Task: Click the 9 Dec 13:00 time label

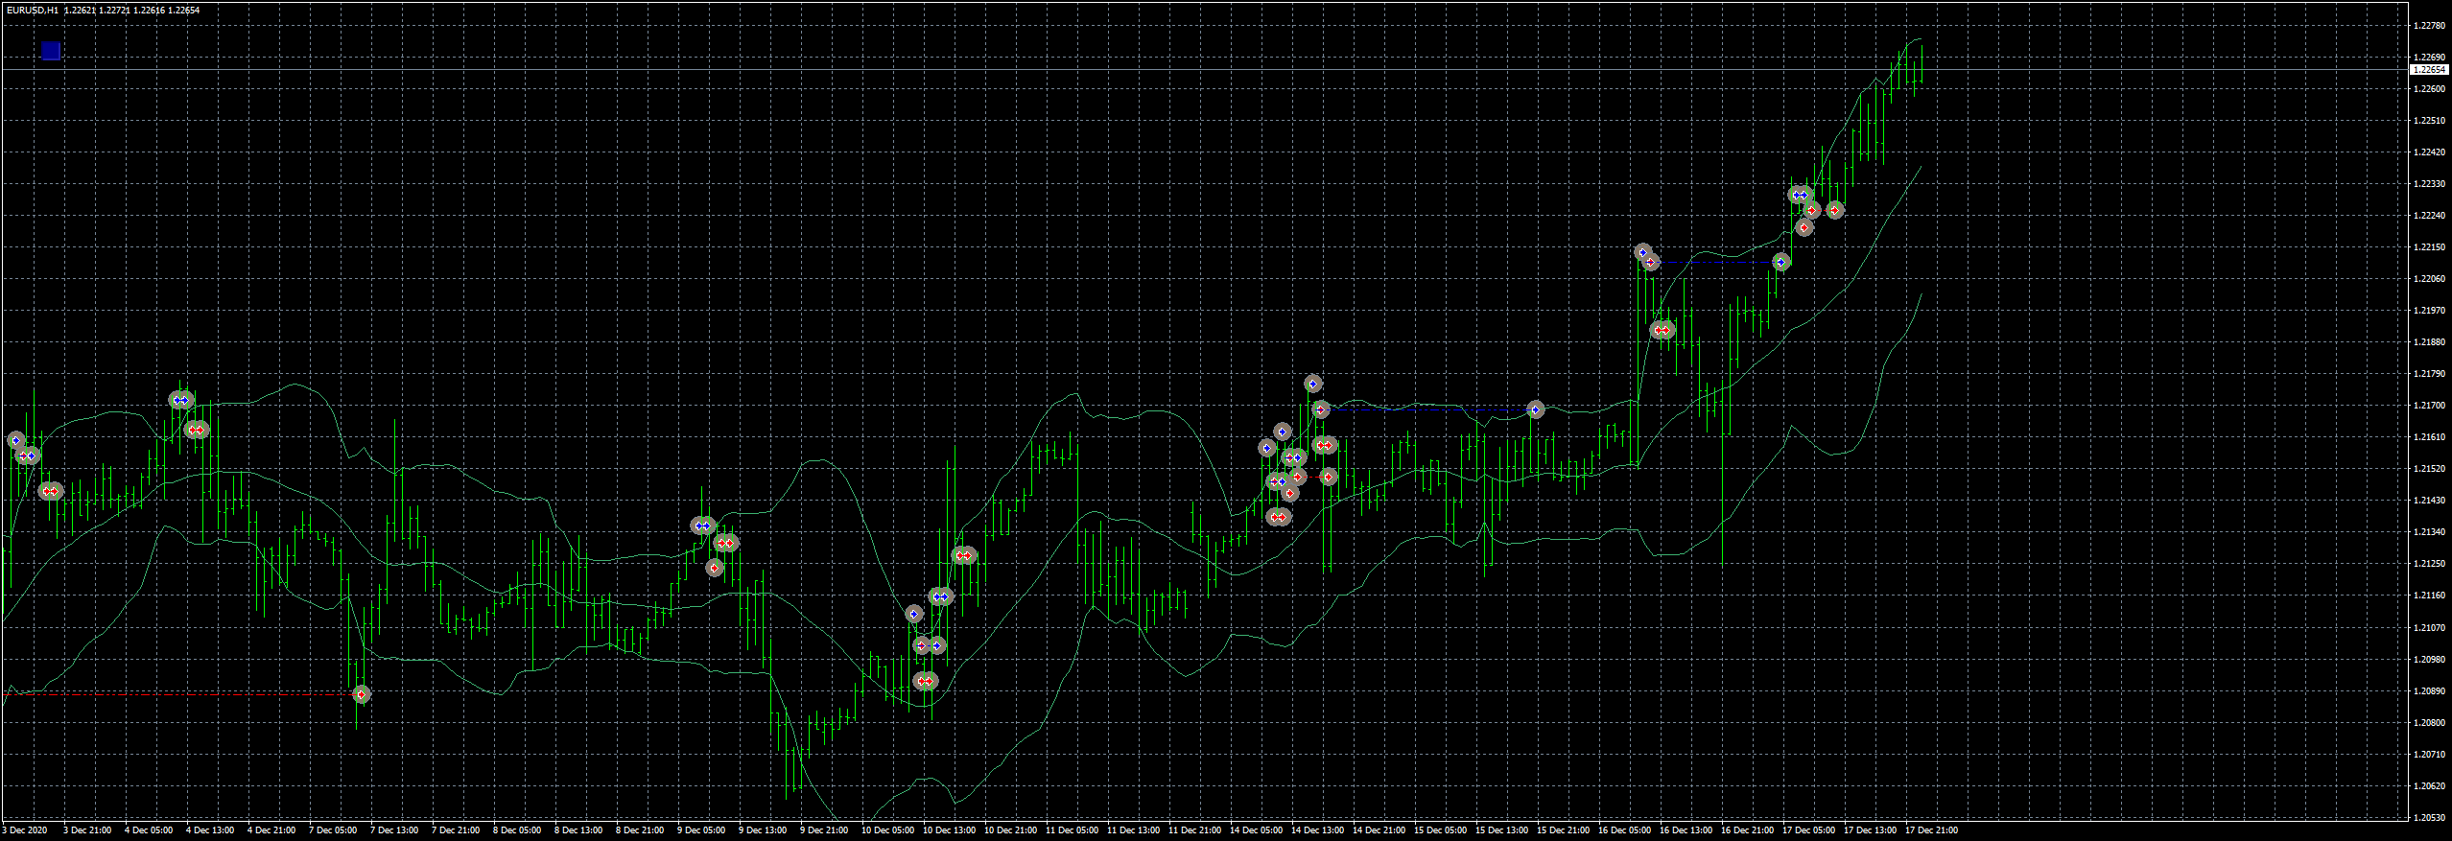Action: pos(763,830)
